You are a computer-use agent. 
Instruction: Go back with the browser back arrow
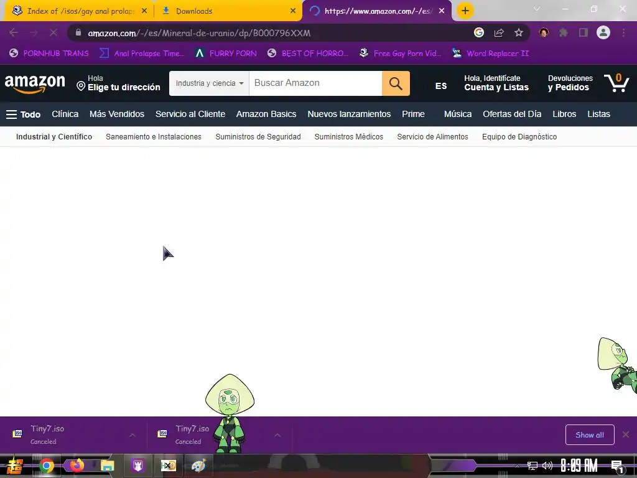coord(14,32)
